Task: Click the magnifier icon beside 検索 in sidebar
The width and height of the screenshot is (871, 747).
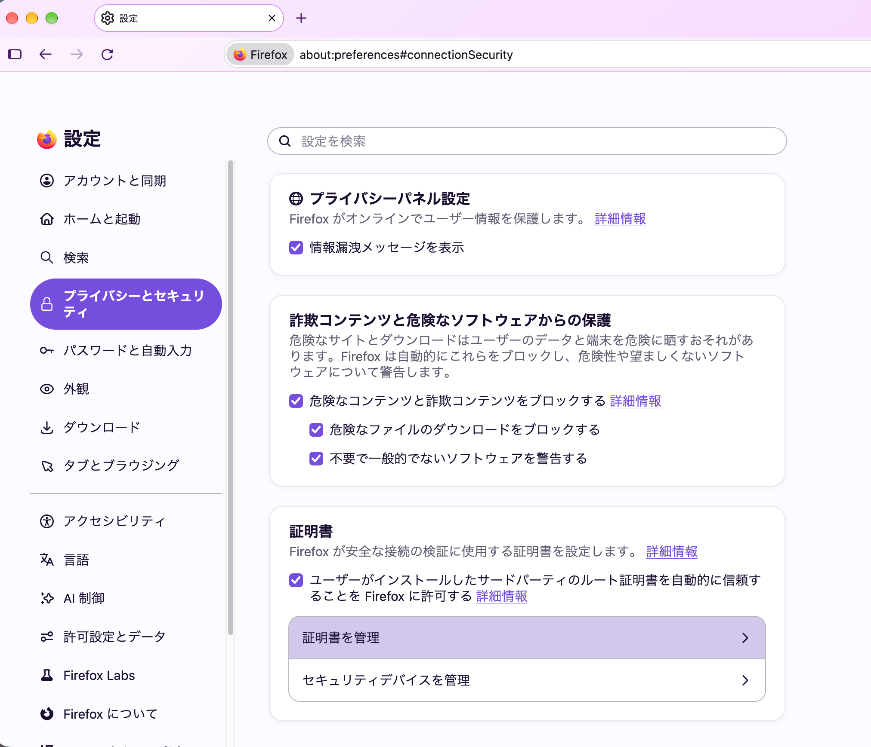Action: tap(47, 257)
